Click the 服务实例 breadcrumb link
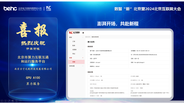Screen dimensions: 184x104 [87, 37]
